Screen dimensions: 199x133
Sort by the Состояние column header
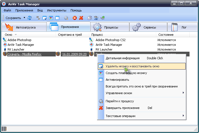(x=166, y=35)
